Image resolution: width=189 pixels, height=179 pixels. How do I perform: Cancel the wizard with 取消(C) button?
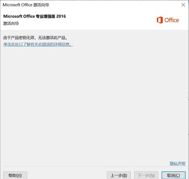click(x=174, y=175)
